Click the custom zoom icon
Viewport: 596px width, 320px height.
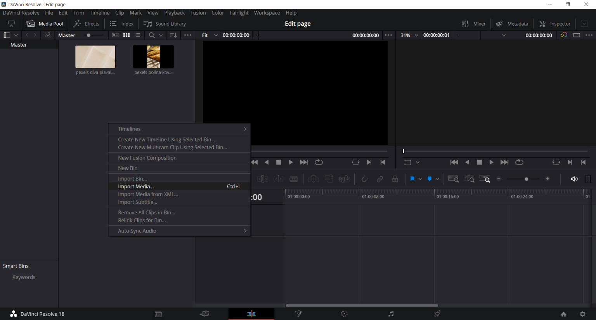(x=485, y=179)
